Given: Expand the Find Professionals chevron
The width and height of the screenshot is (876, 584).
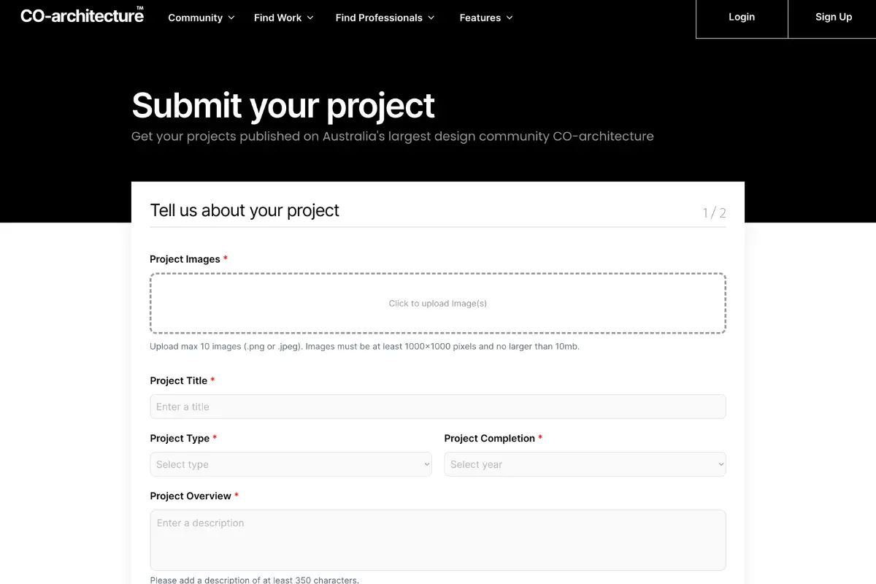Looking at the screenshot, I should pos(431,18).
